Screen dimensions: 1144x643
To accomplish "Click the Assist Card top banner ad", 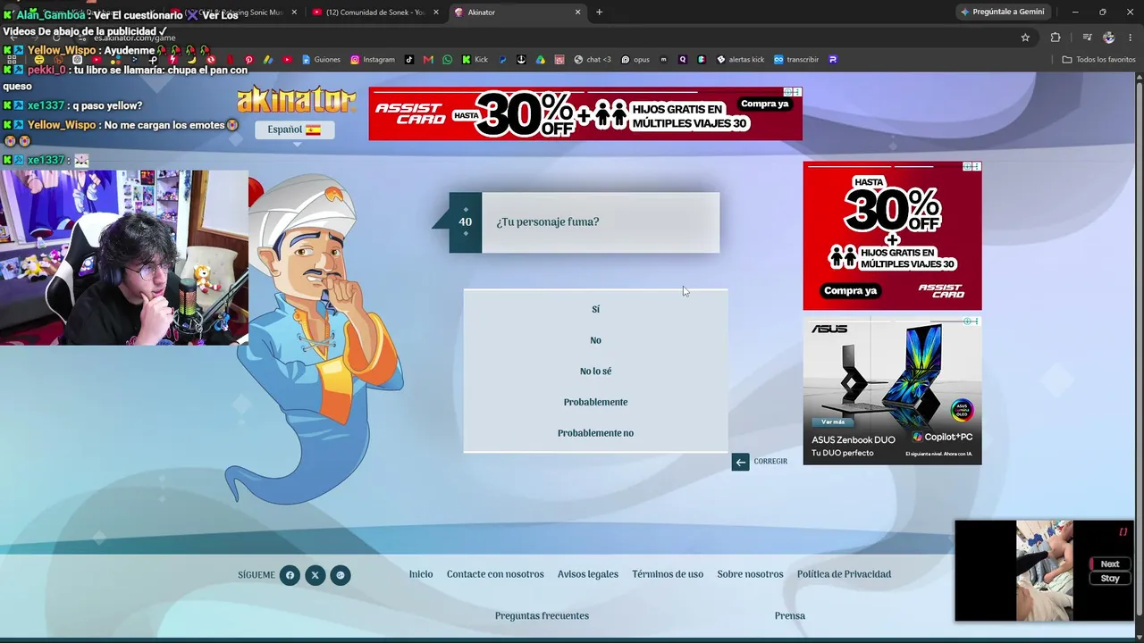I will pos(585,113).
